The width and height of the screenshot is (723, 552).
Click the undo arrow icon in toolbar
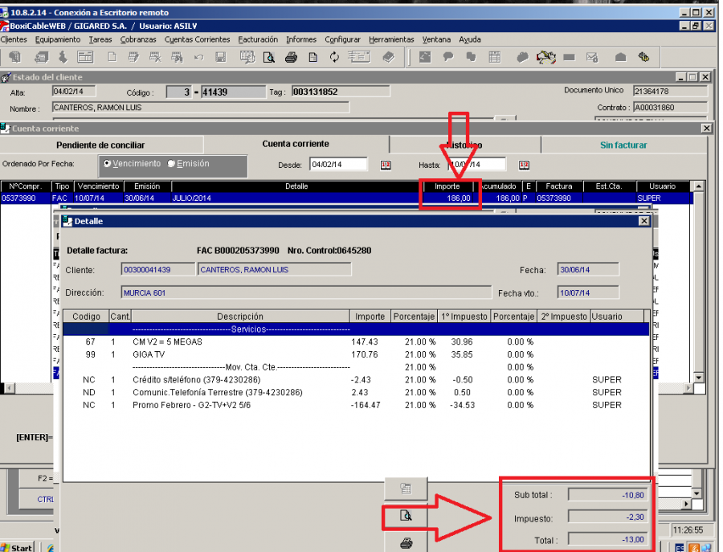[198, 57]
